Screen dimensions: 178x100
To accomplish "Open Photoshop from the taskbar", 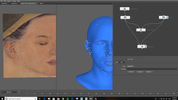I will coord(72,99).
